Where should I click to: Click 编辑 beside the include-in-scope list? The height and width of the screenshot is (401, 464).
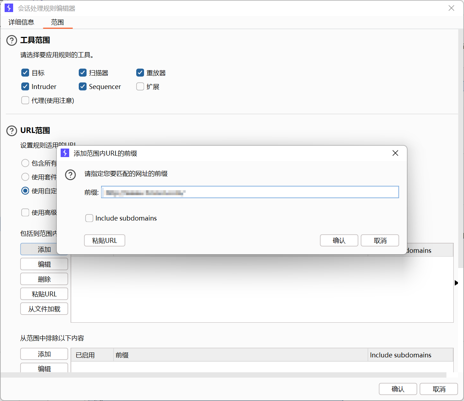click(44, 264)
